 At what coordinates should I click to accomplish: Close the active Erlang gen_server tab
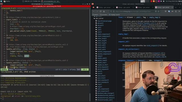pyautogui.click(x=172, y=7)
